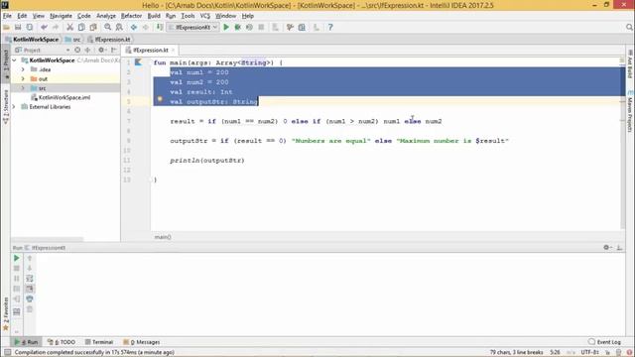
Task: Click Run with Coverage toolbar icon
Action: 249,27
